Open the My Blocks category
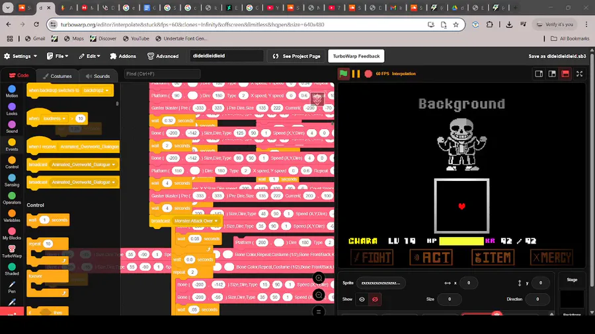This screenshot has width=595, height=334. [x=12, y=234]
